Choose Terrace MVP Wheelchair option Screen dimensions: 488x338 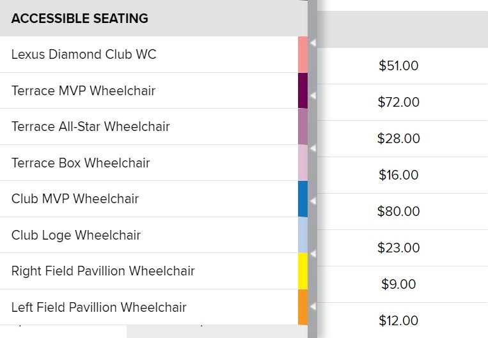point(83,91)
